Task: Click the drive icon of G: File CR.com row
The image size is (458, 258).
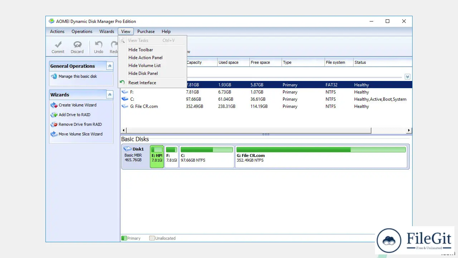Action: [x=125, y=106]
